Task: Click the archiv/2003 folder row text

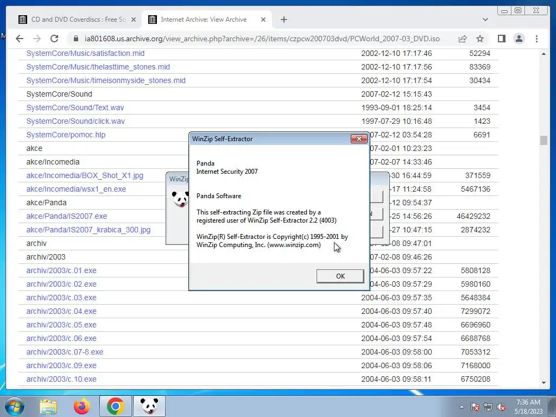Action: tap(46, 257)
